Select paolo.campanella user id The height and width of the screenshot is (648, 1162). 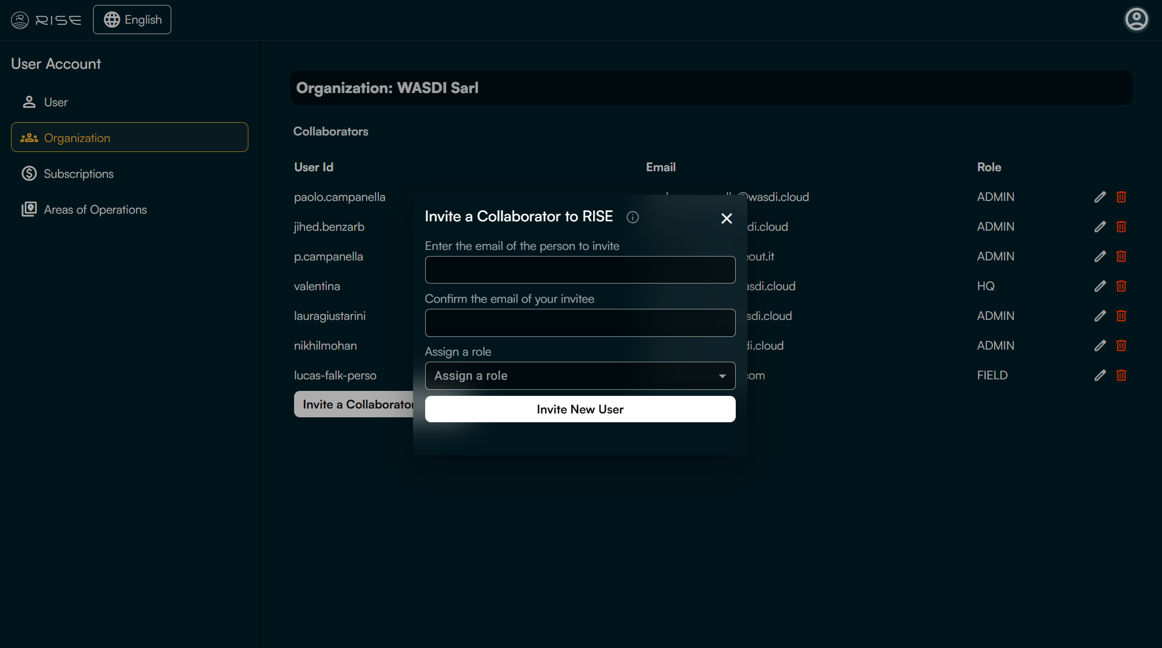coord(340,197)
